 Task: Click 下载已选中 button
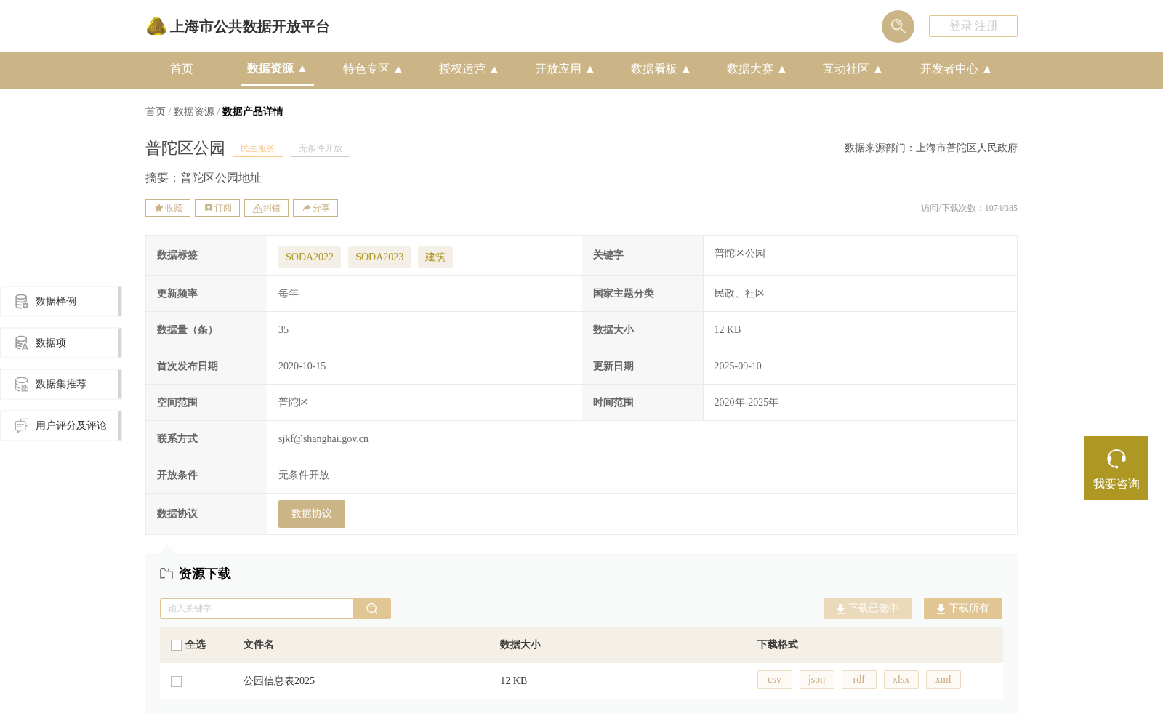pos(868,608)
